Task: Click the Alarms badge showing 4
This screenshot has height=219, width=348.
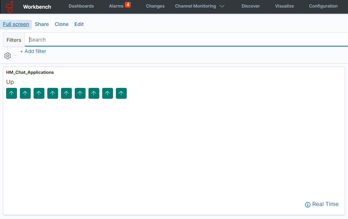Action: [x=127, y=5]
